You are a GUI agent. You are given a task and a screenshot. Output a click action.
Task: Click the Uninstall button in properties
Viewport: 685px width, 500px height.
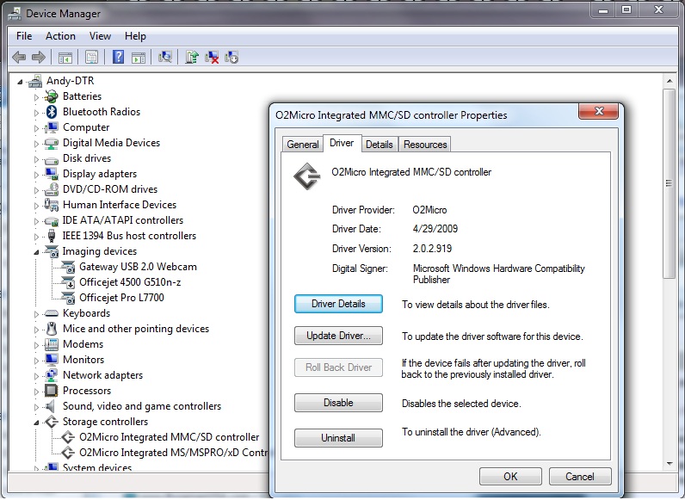(x=338, y=438)
